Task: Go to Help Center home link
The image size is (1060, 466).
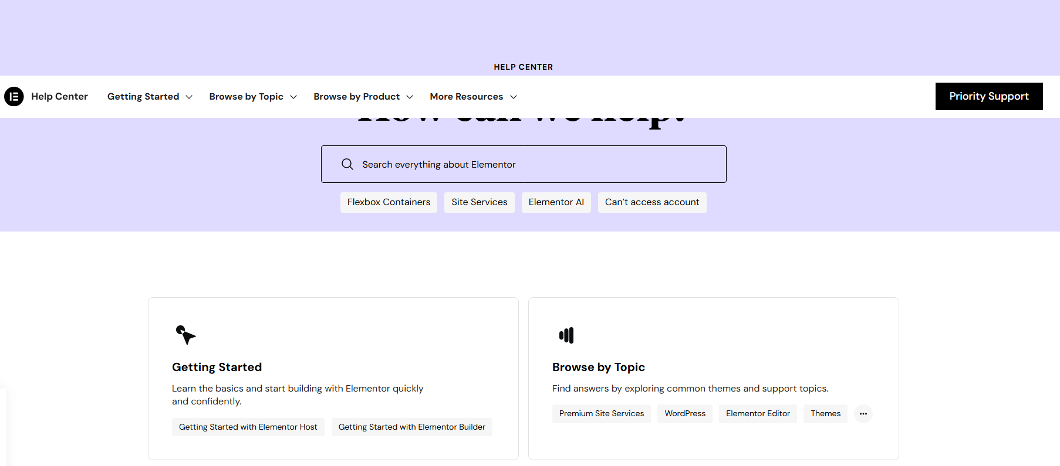Action: point(59,96)
